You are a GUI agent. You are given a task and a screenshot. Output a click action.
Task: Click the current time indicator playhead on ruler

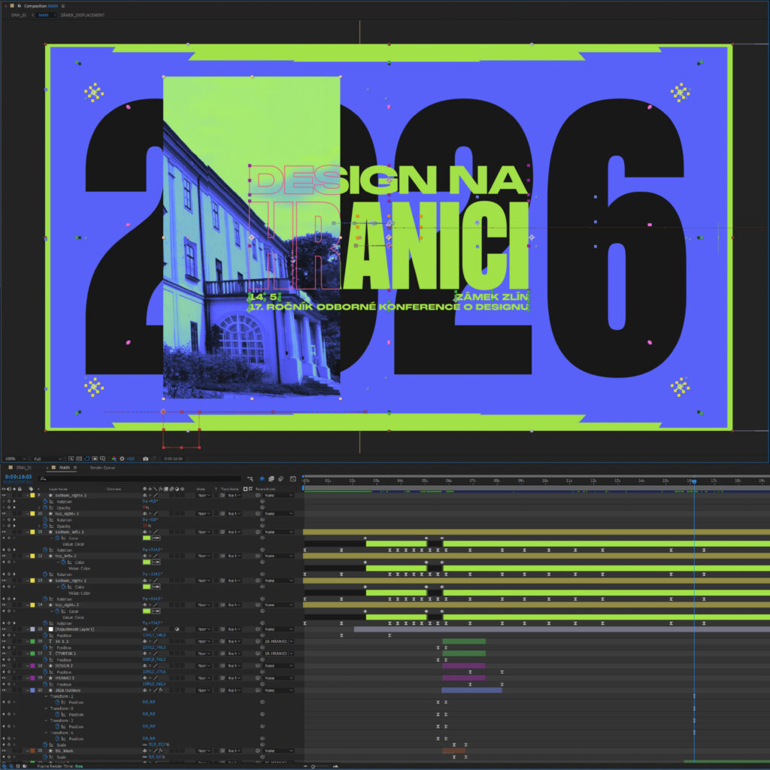(694, 481)
